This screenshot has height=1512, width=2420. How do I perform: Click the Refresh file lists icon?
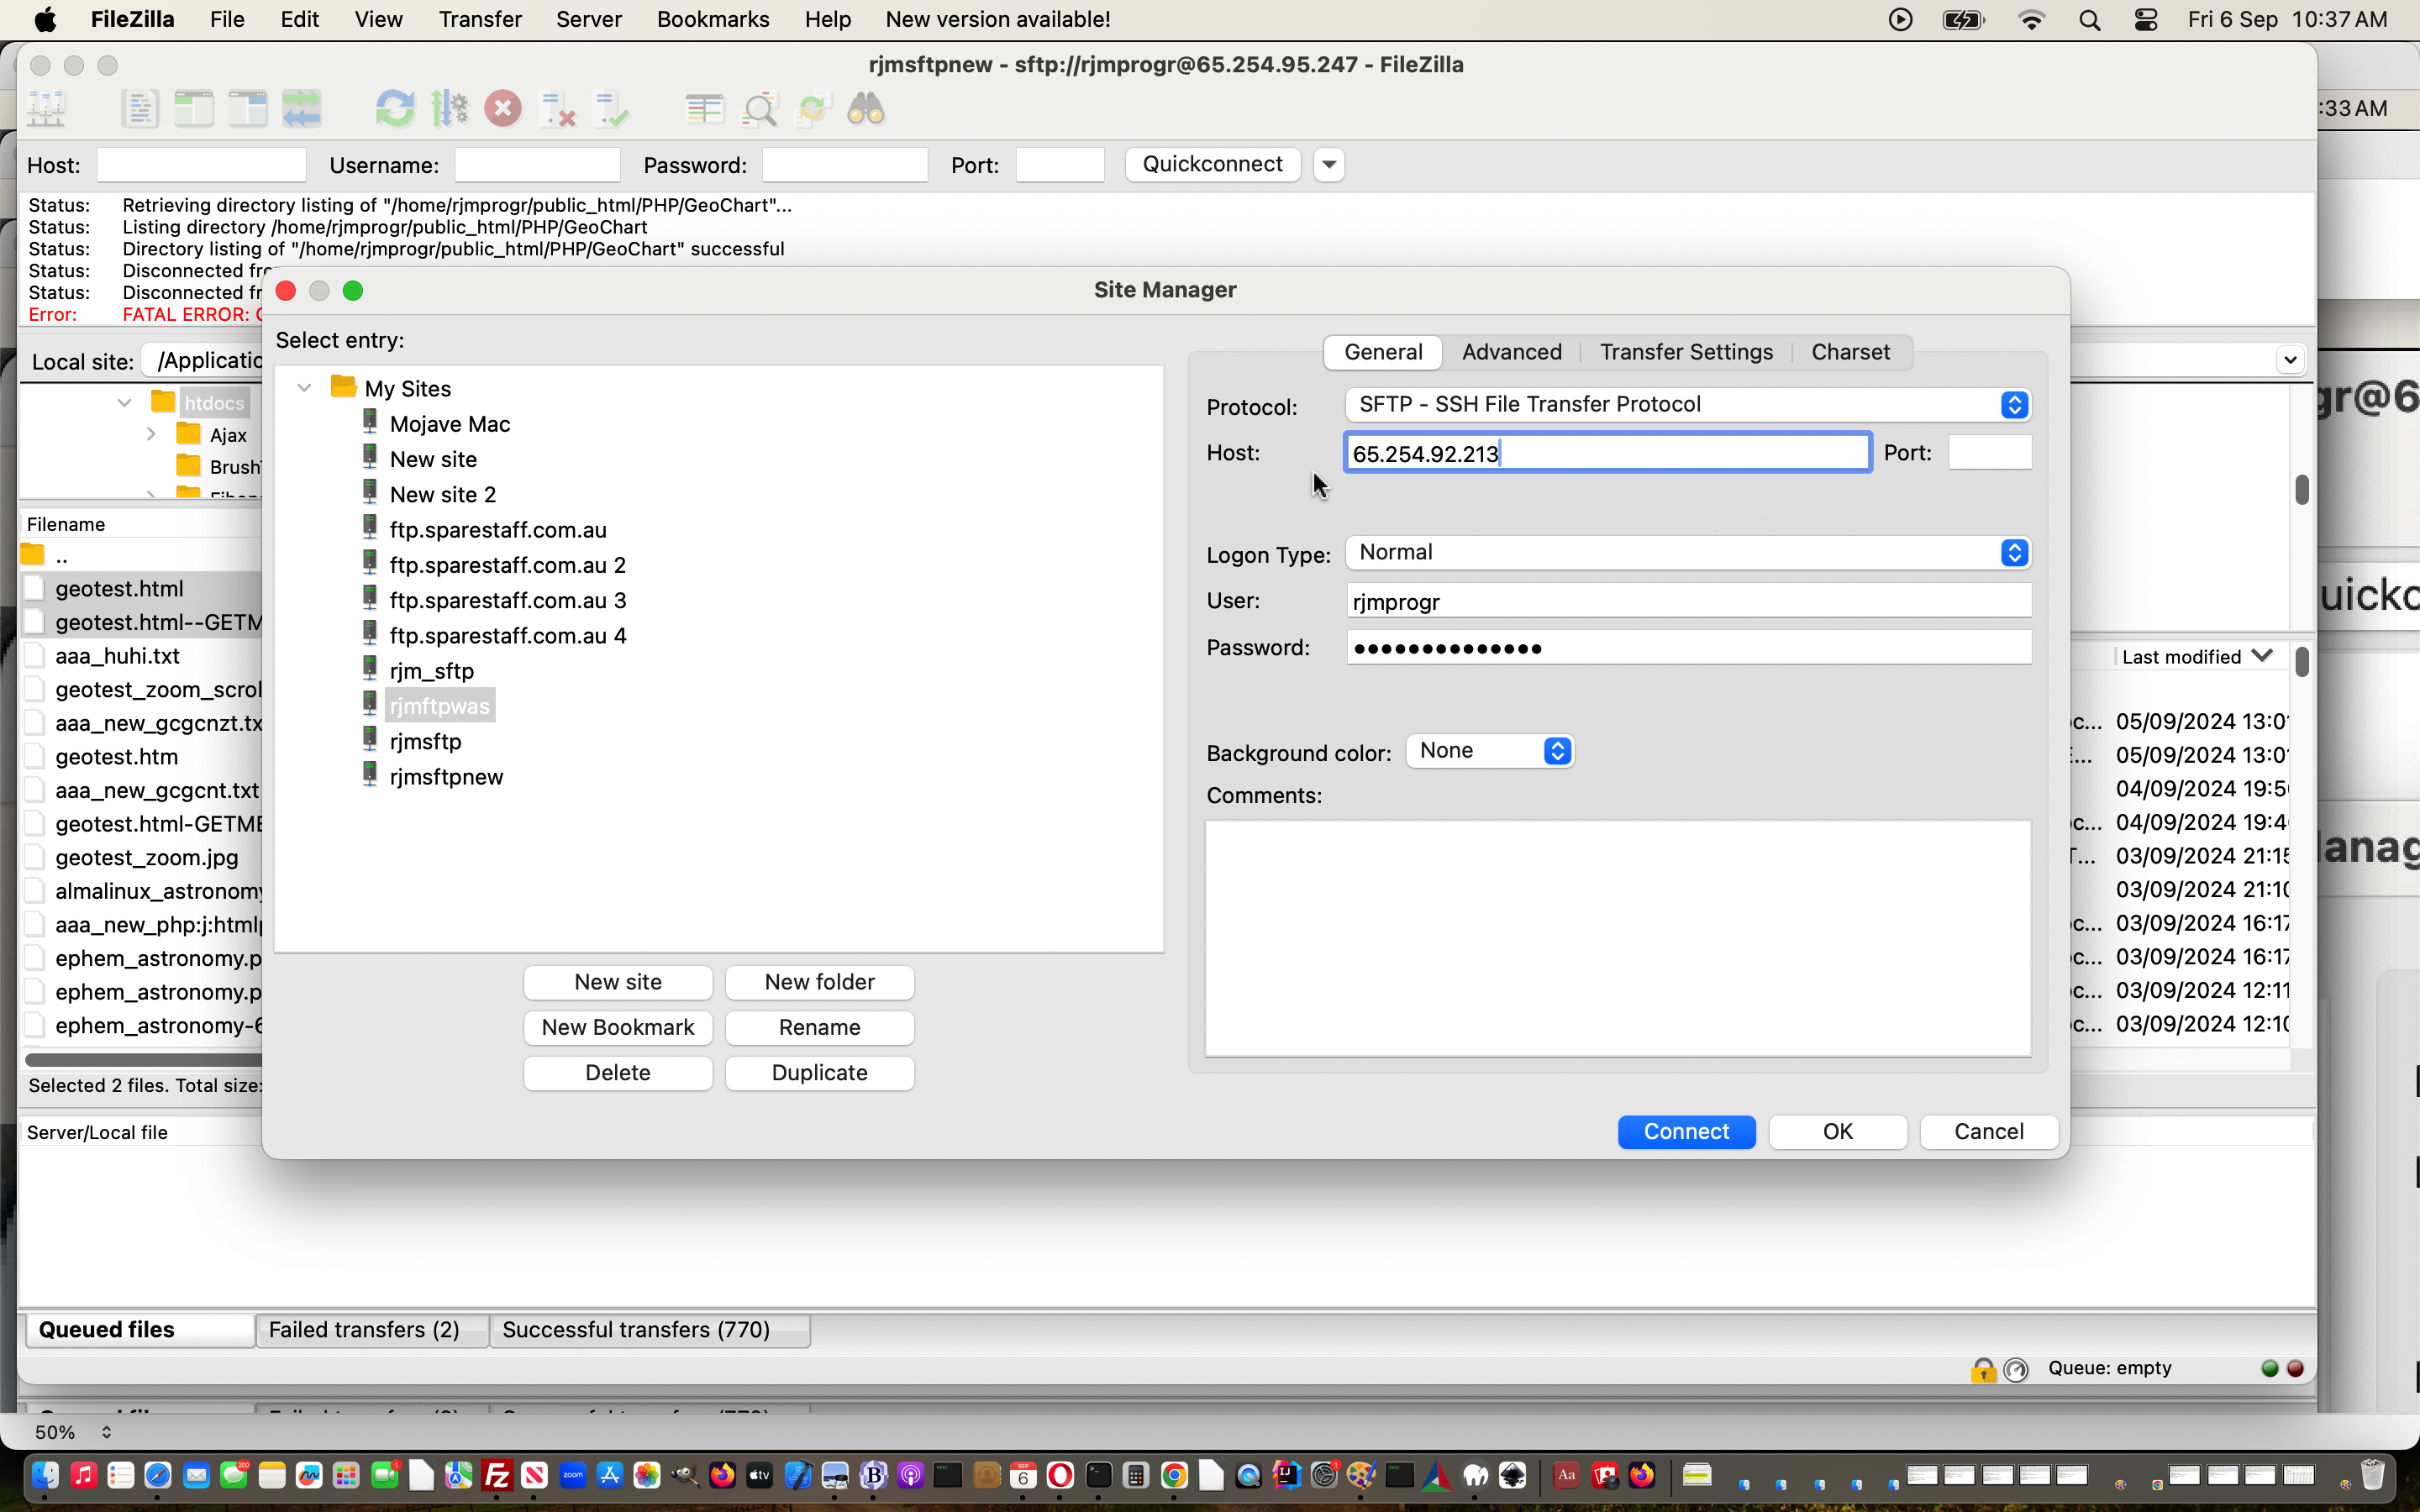(395, 109)
